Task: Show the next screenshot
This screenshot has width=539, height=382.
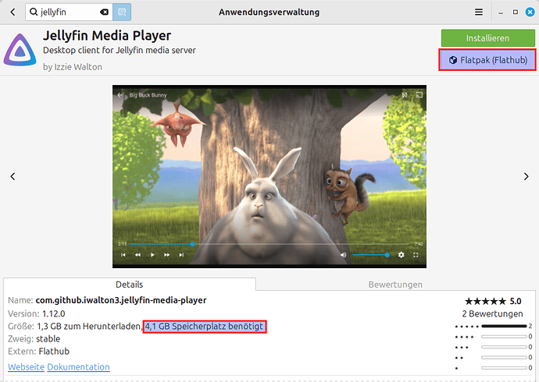Action: click(x=526, y=176)
